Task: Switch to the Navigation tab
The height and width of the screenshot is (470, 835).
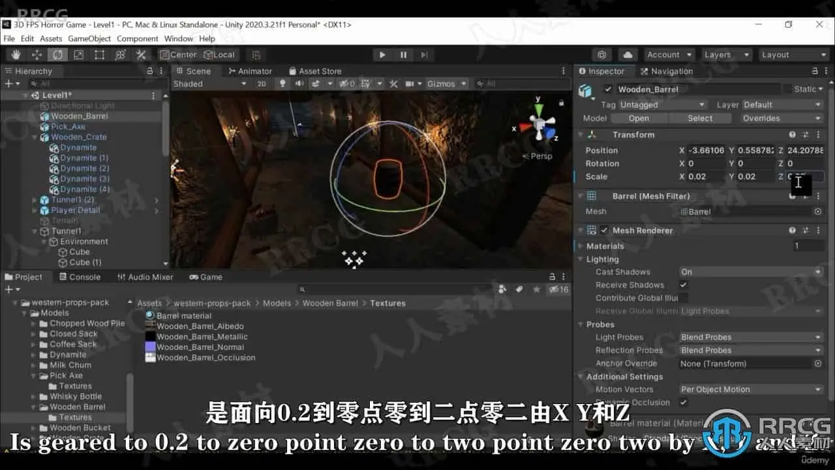Action: tap(667, 71)
